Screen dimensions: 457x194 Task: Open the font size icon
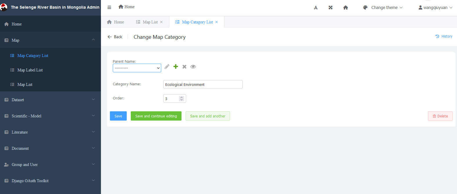tap(316, 8)
